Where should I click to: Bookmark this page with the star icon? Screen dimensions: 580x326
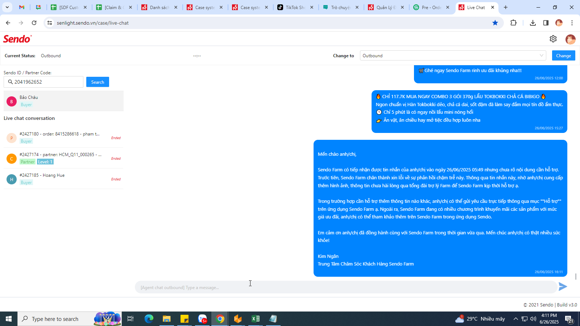495,23
